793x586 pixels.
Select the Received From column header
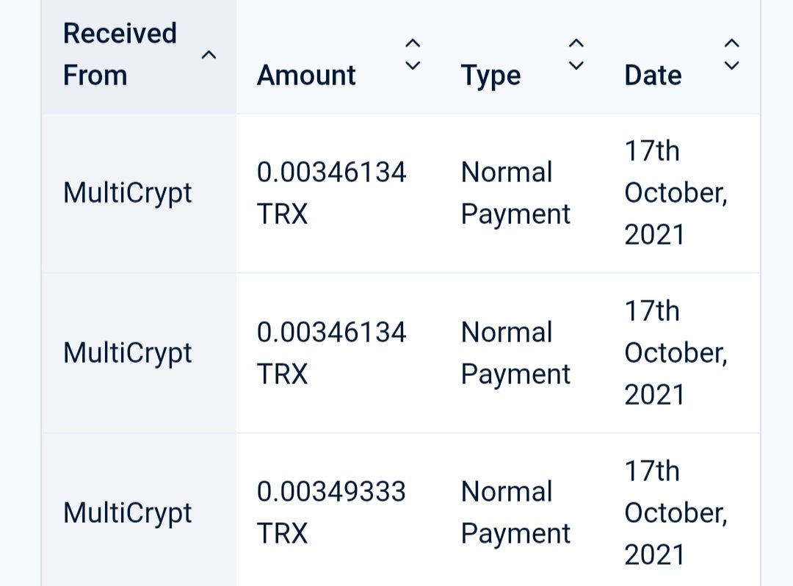pyautogui.click(x=120, y=54)
